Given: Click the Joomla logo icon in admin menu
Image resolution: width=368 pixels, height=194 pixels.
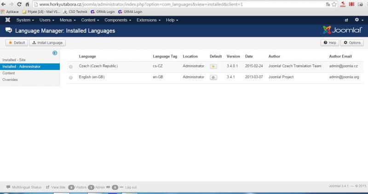Looking at the screenshot, I should [x=8, y=20].
